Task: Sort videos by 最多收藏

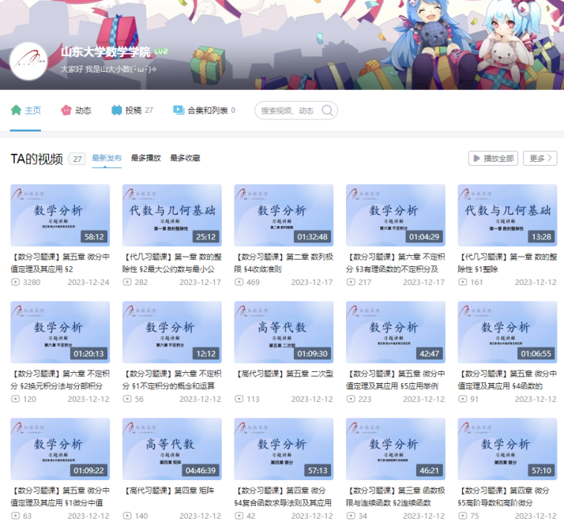Action: click(185, 158)
